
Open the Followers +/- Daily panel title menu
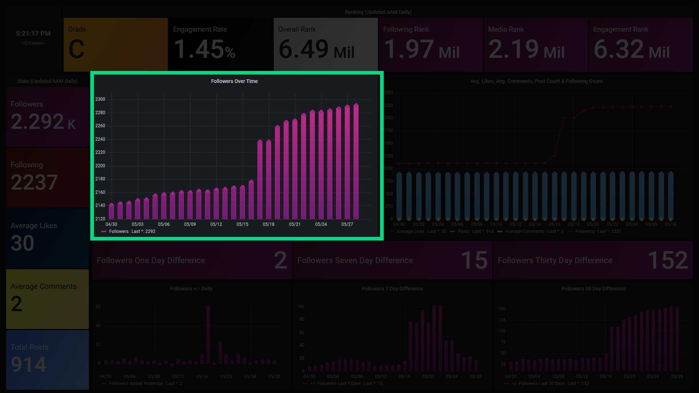point(191,289)
